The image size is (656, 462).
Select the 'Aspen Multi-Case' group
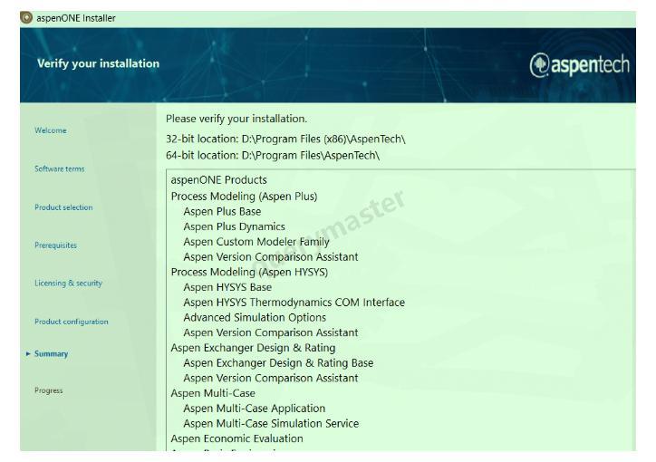click(x=213, y=393)
